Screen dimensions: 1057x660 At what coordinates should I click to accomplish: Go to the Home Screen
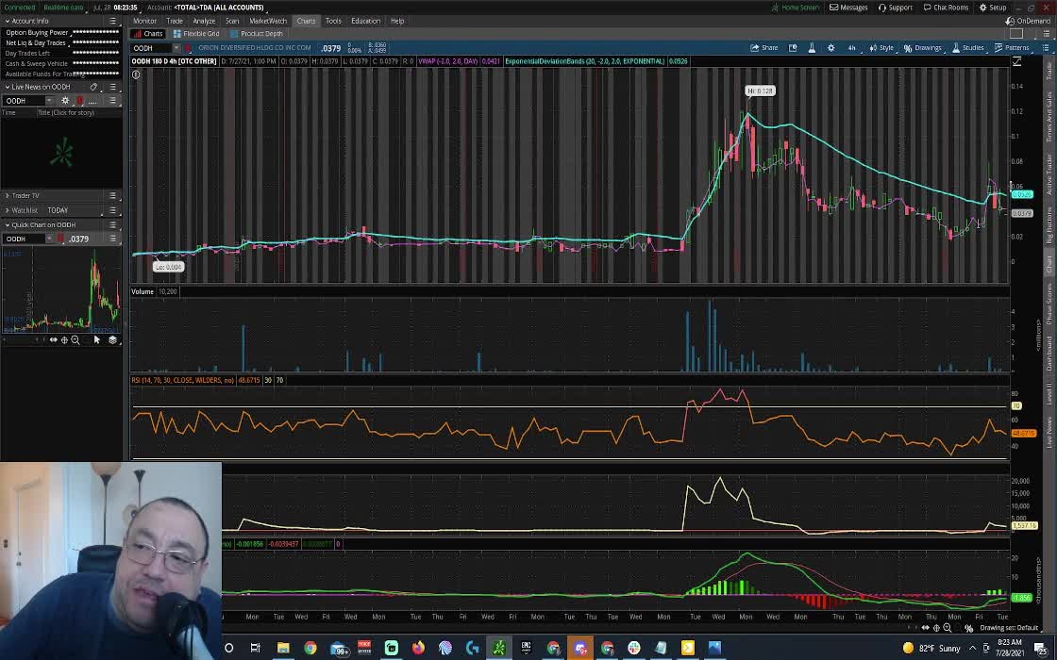[x=796, y=8]
